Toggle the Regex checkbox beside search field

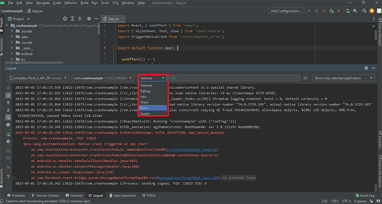tap(306, 78)
